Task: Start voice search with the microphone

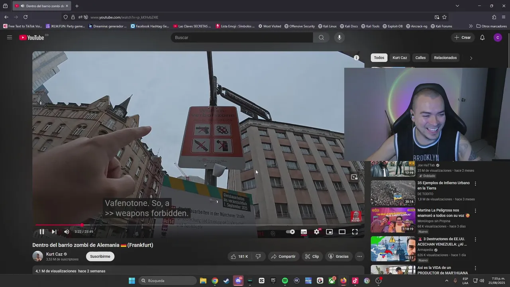Action: (339, 37)
